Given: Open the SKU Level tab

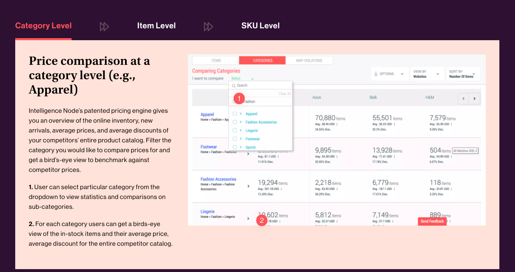Looking at the screenshot, I should [x=260, y=25].
